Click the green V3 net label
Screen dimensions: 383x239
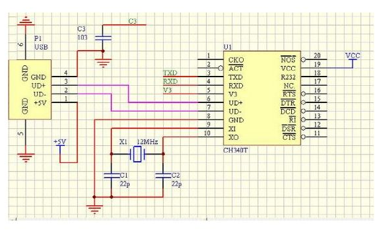pos(167,90)
